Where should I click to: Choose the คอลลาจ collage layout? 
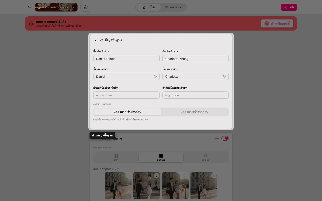(161, 157)
